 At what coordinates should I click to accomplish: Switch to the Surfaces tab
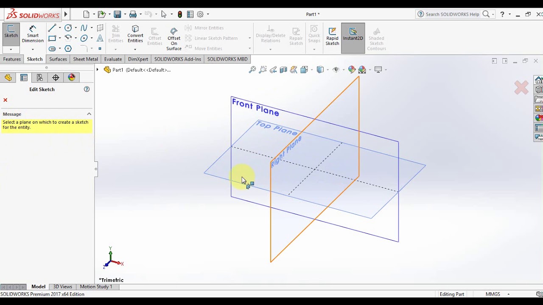(x=58, y=59)
